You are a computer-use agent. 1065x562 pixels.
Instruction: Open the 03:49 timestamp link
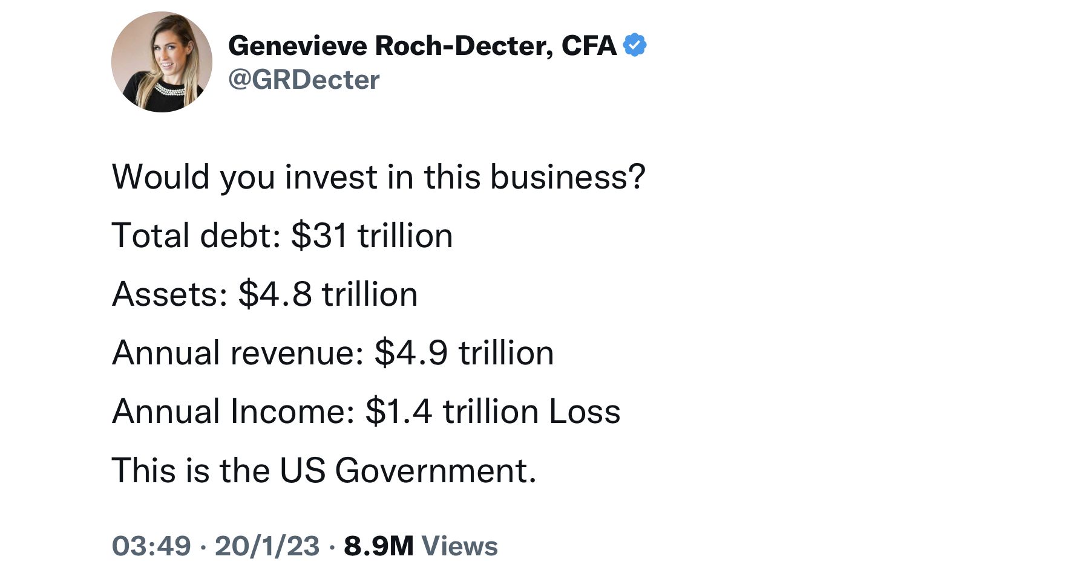click(151, 546)
